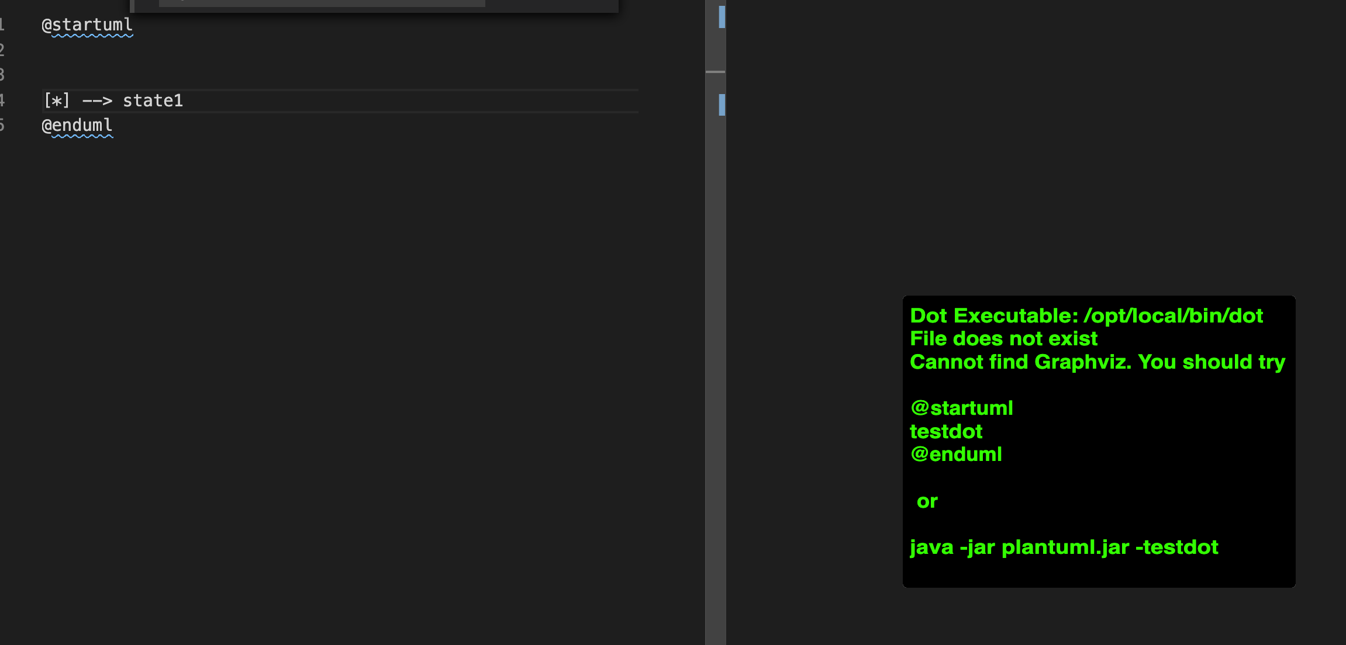Click the java -jar plantuml.jar -testdot command text
Screen dimensions: 1346x645
1064,547
